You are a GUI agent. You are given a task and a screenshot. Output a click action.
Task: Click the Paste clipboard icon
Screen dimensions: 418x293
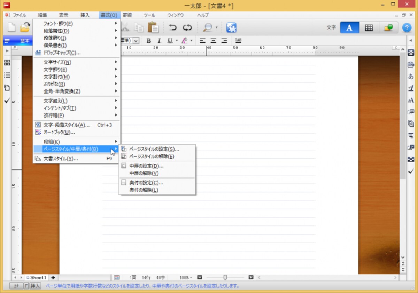[153, 27]
